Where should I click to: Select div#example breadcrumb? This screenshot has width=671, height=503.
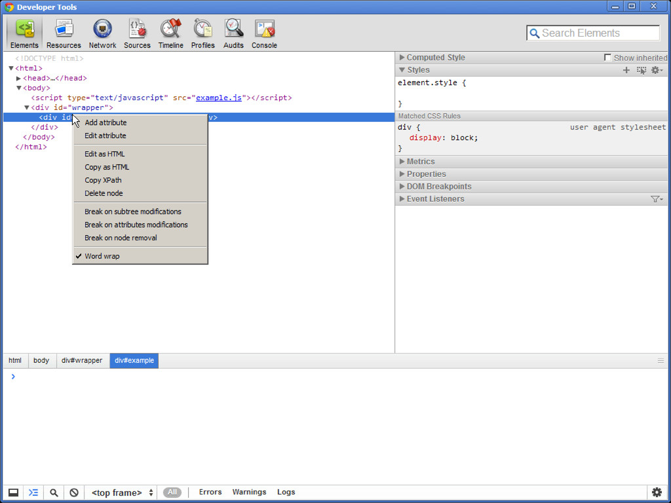134,361
